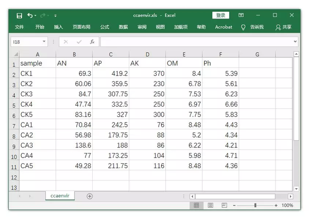Click the sample header cell

coord(38,63)
